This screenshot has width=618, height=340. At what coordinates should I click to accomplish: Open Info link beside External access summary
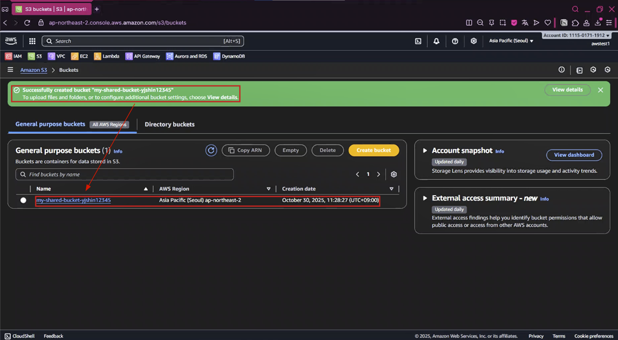pos(545,199)
